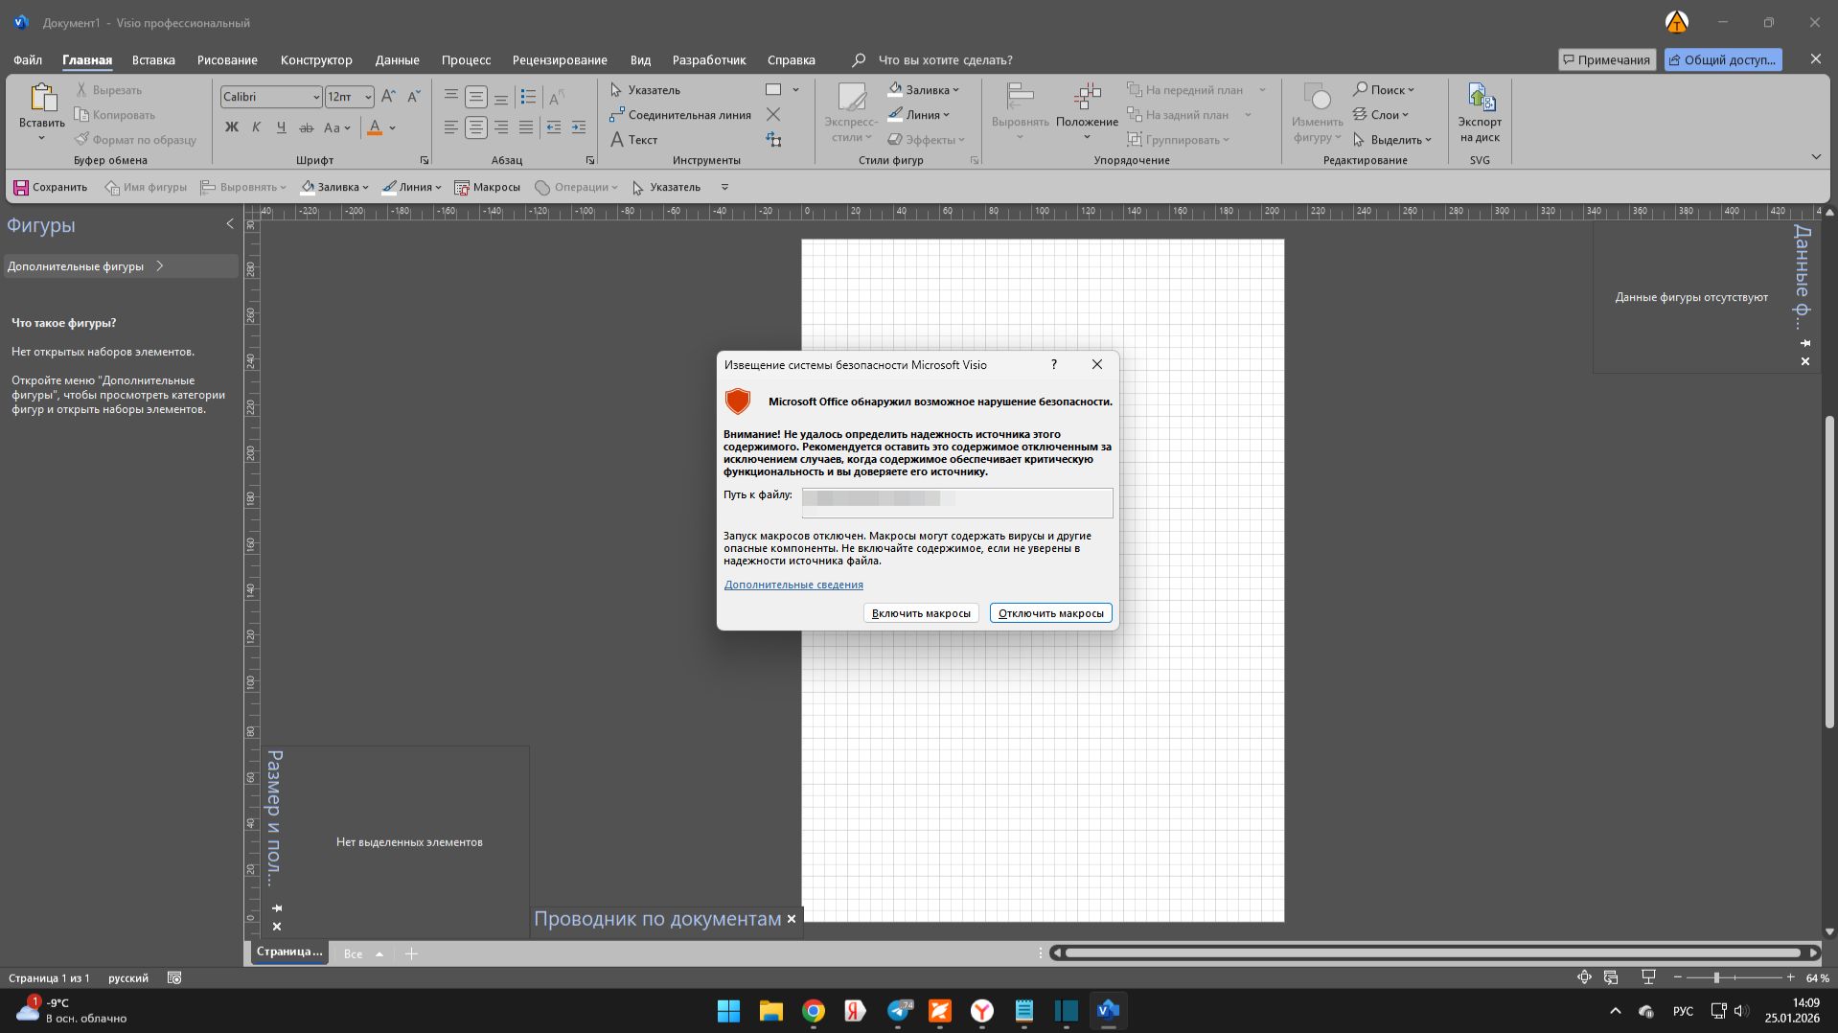Select the Text (Текст) tool

(x=633, y=140)
